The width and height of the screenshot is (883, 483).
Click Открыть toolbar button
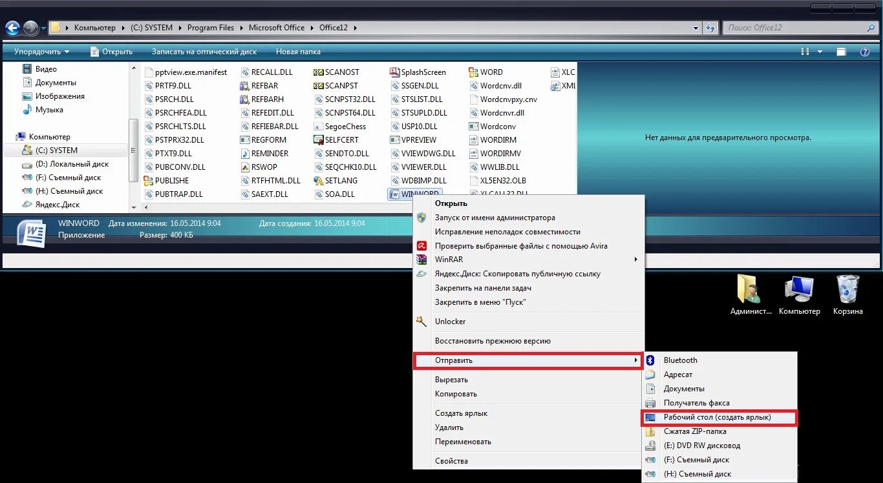pyautogui.click(x=111, y=52)
